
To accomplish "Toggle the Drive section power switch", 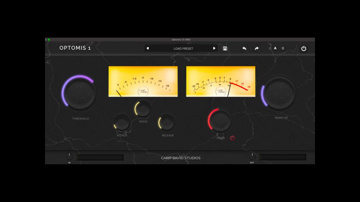I will [232, 138].
